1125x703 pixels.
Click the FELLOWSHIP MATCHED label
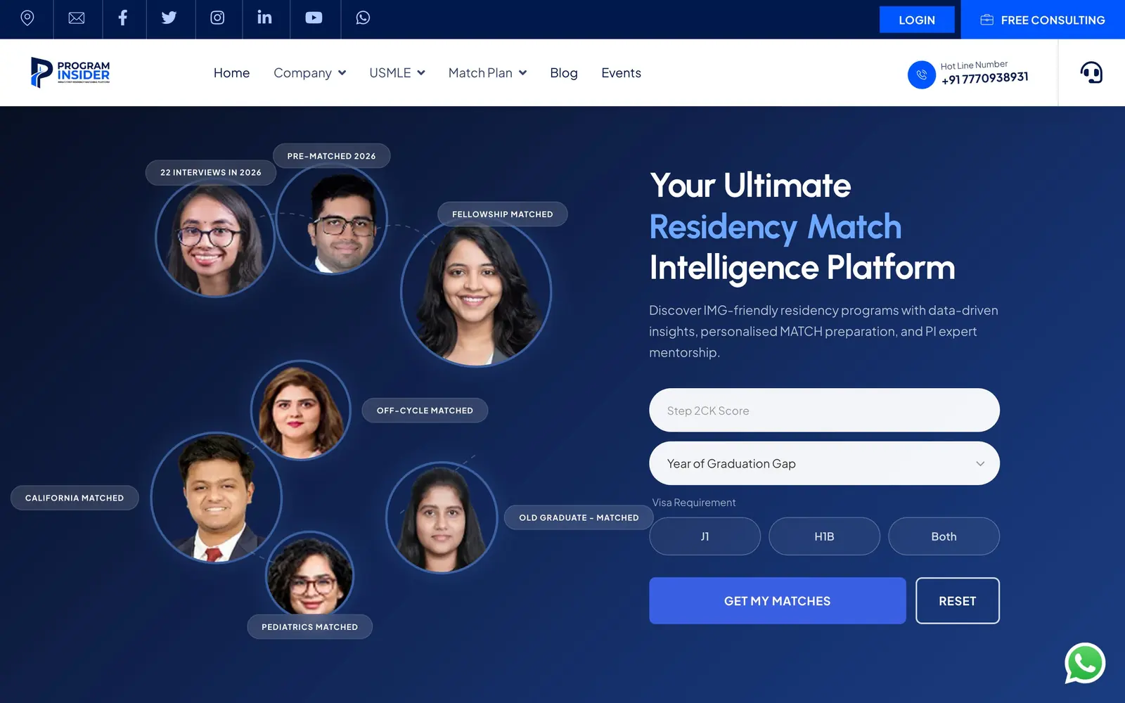pos(502,214)
